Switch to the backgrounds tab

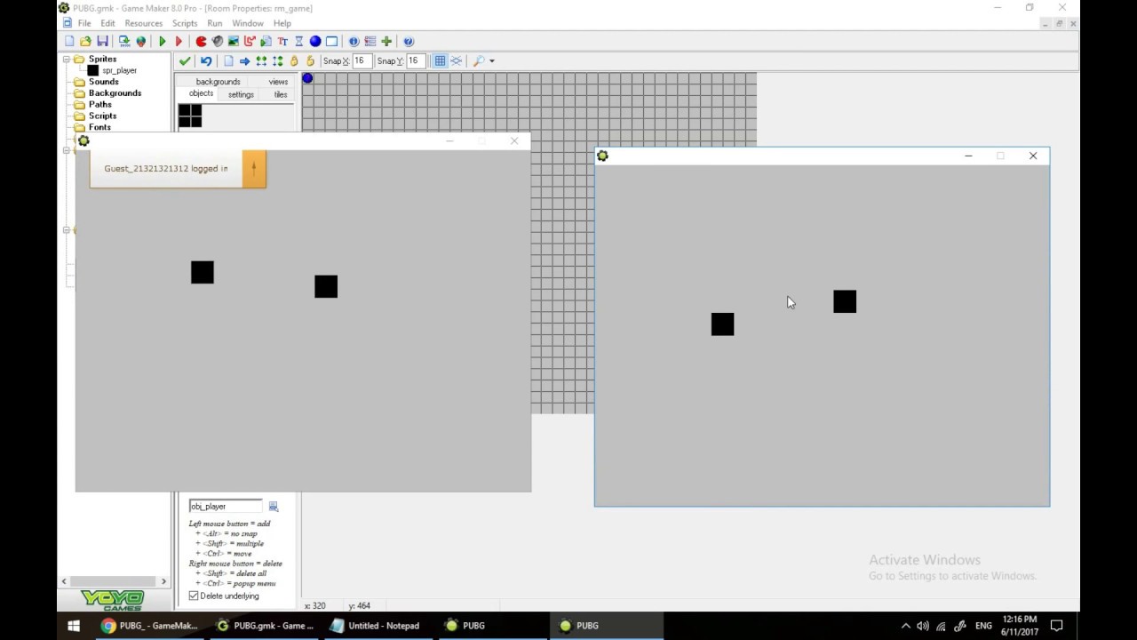[218, 82]
